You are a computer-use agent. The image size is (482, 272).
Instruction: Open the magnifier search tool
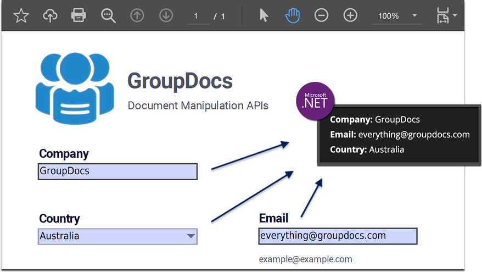108,16
